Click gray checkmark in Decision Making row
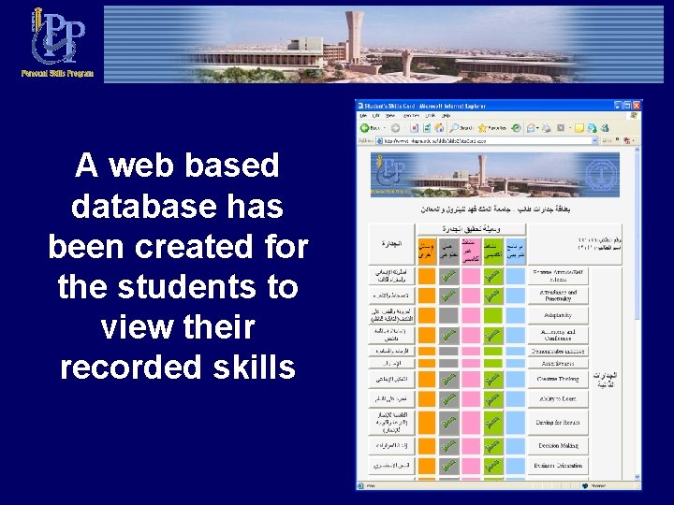Viewport: 674px width, 505px height. pyautogui.click(x=448, y=446)
